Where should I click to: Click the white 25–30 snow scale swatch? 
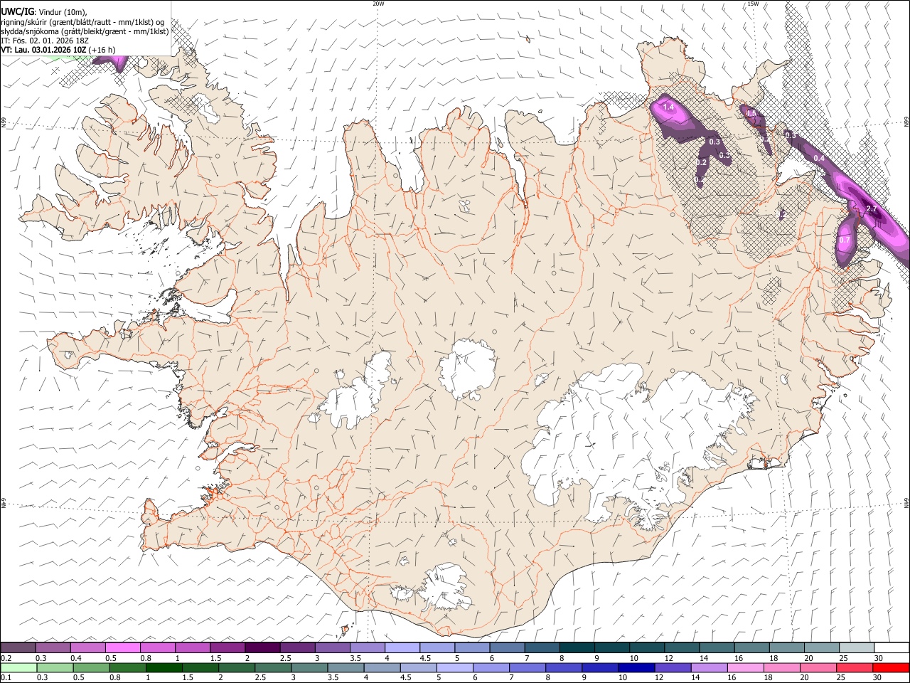pos(855,647)
